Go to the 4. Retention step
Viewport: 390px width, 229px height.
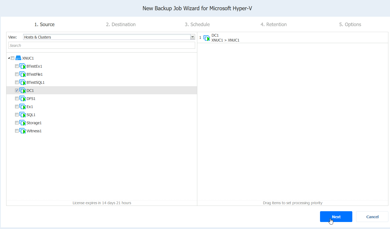pos(274,25)
